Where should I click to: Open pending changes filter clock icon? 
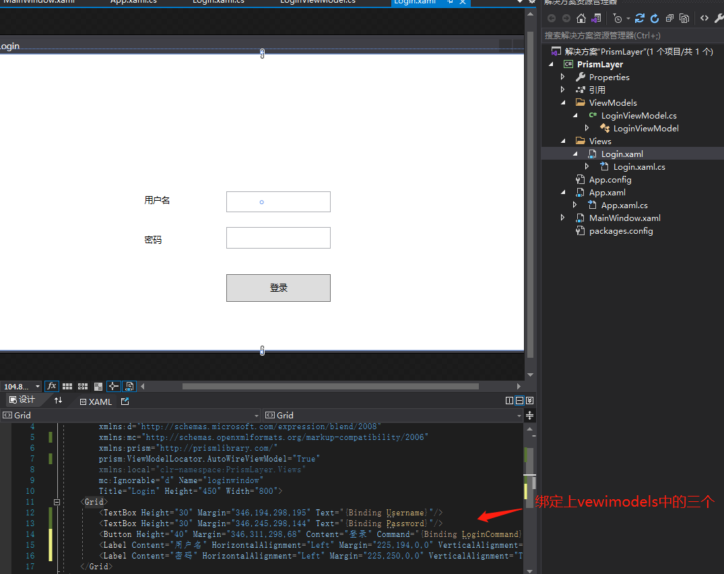[618, 18]
